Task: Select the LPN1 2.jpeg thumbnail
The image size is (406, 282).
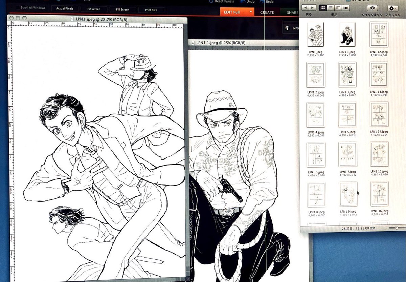Action: click(x=316, y=74)
